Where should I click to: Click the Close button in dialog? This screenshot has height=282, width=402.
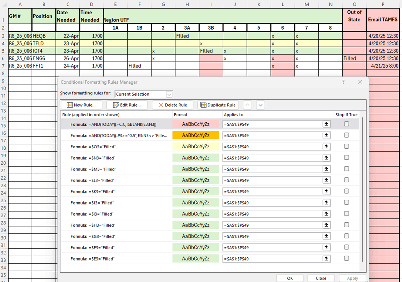click(321, 278)
